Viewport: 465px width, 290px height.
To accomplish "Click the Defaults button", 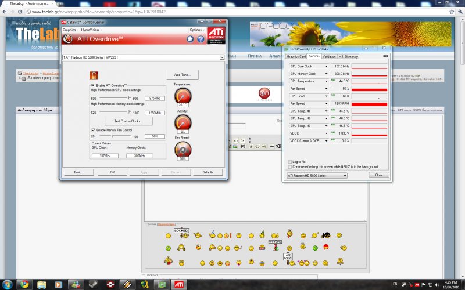I will [208, 172].
